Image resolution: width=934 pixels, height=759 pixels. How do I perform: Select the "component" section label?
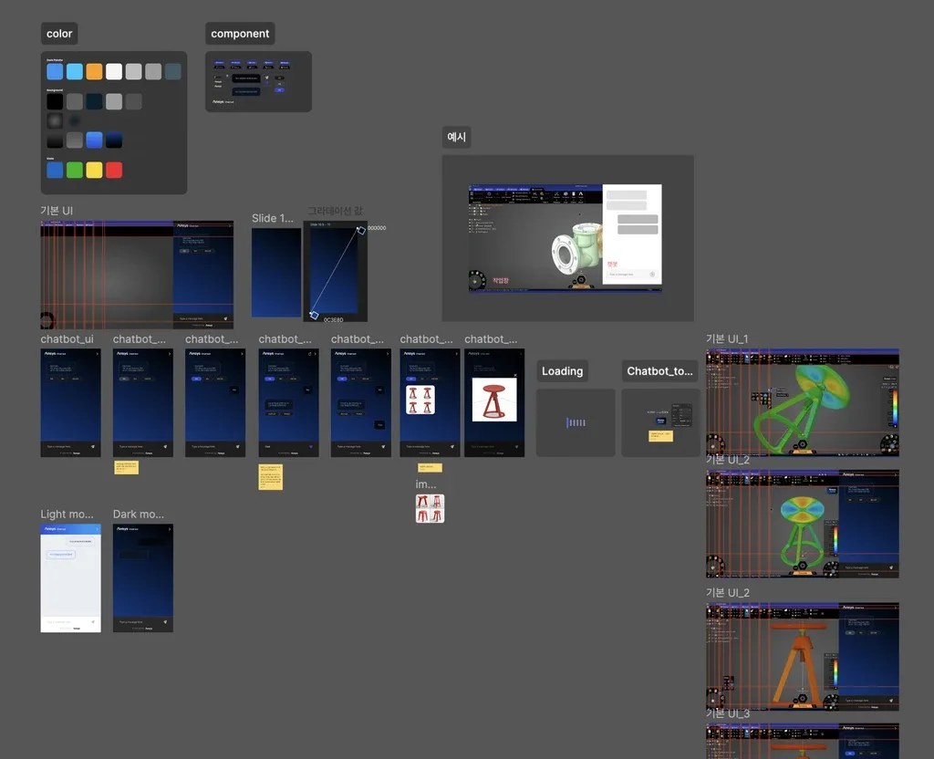[240, 34]
